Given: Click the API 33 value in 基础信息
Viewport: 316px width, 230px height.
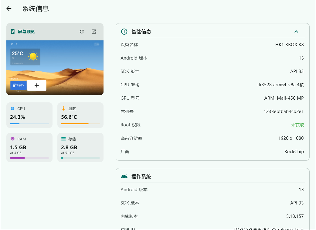Looking at the screenshot, I should (x=297, y=71).
